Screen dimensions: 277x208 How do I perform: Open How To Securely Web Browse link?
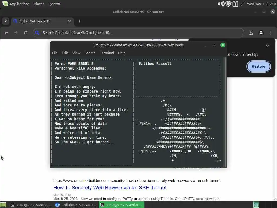click(x=110, y=187)
